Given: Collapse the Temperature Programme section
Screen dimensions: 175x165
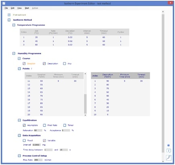Looking at the screenshot, I should 14,25.
